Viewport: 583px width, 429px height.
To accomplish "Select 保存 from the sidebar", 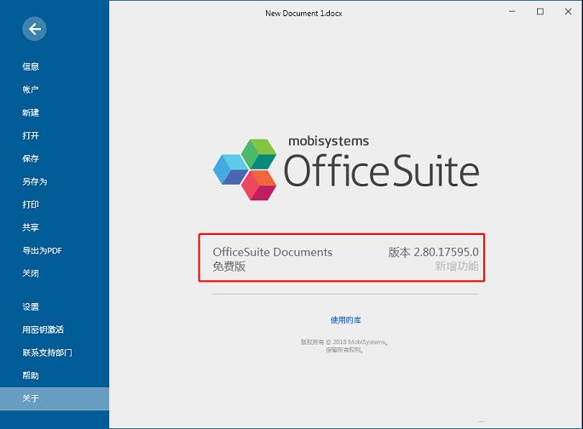I will click(x=31, y=158).
